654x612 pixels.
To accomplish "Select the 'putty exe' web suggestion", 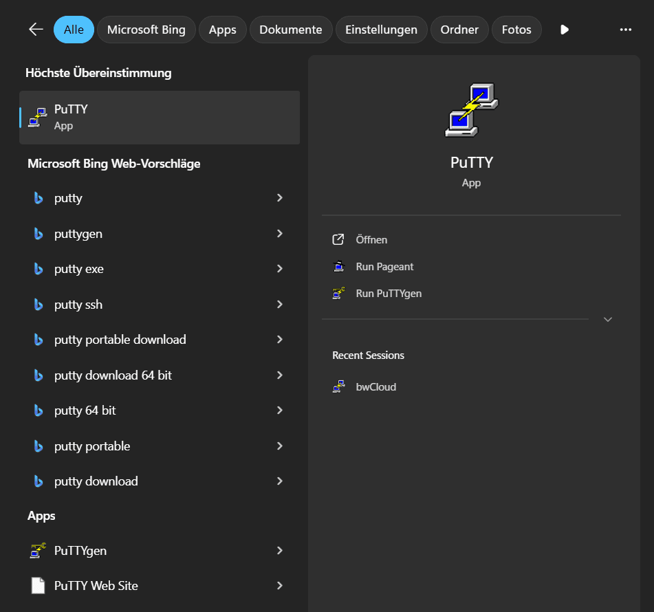I will [x=79, y=269].
